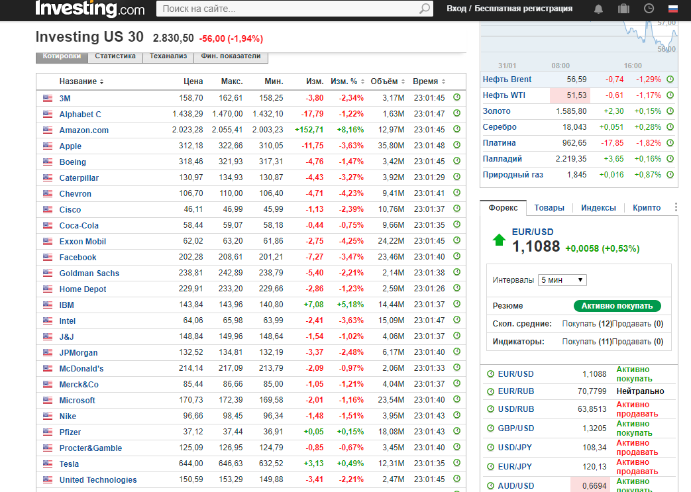Click the US flag next to Microsoft

[48, 400]
